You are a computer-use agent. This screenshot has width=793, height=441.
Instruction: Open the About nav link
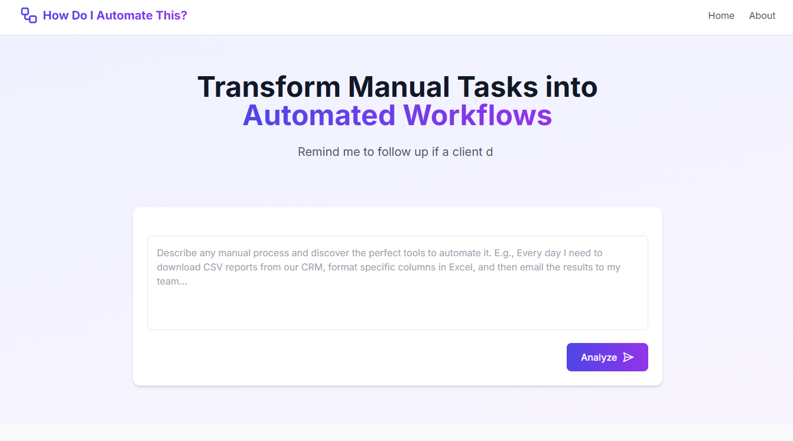pos(762,16)
